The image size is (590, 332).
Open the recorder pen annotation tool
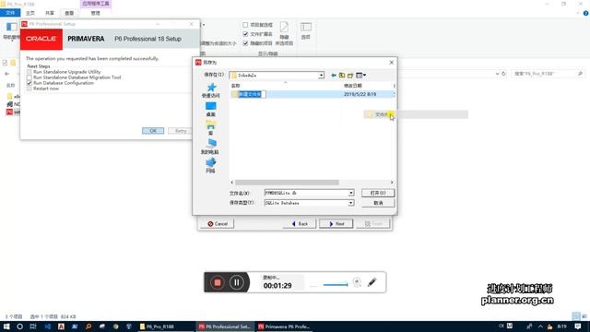tap(372, 282)
